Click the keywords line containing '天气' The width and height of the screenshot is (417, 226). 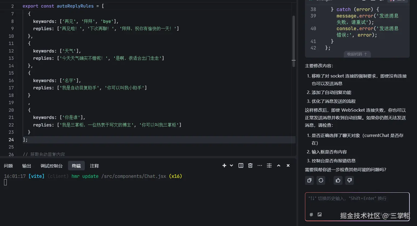coord(57,51)
